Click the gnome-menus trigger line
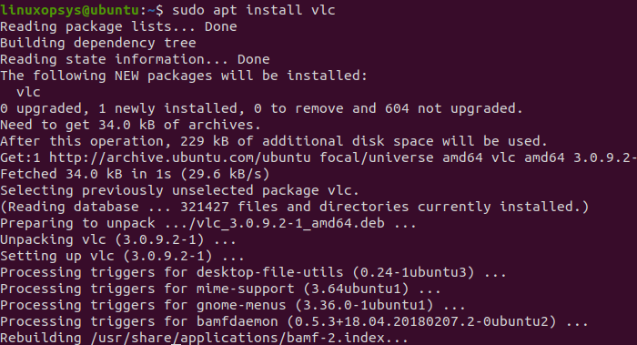The image size is (637, 345). point(233,305)
